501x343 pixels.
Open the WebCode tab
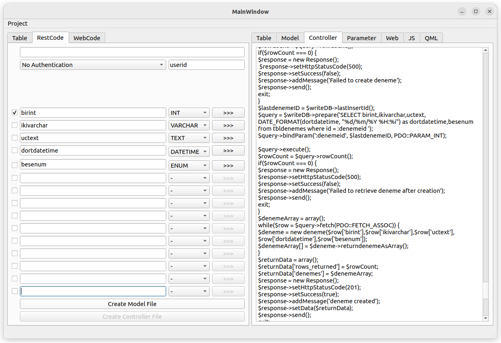point(87,38)
